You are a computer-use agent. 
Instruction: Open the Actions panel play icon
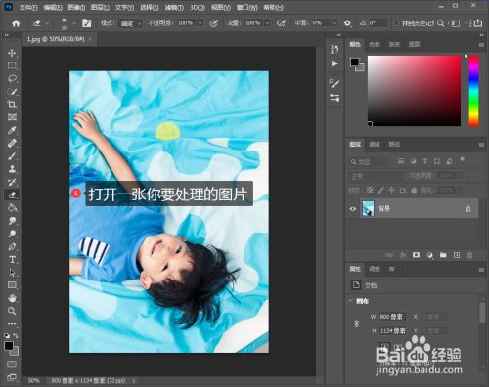334,64
